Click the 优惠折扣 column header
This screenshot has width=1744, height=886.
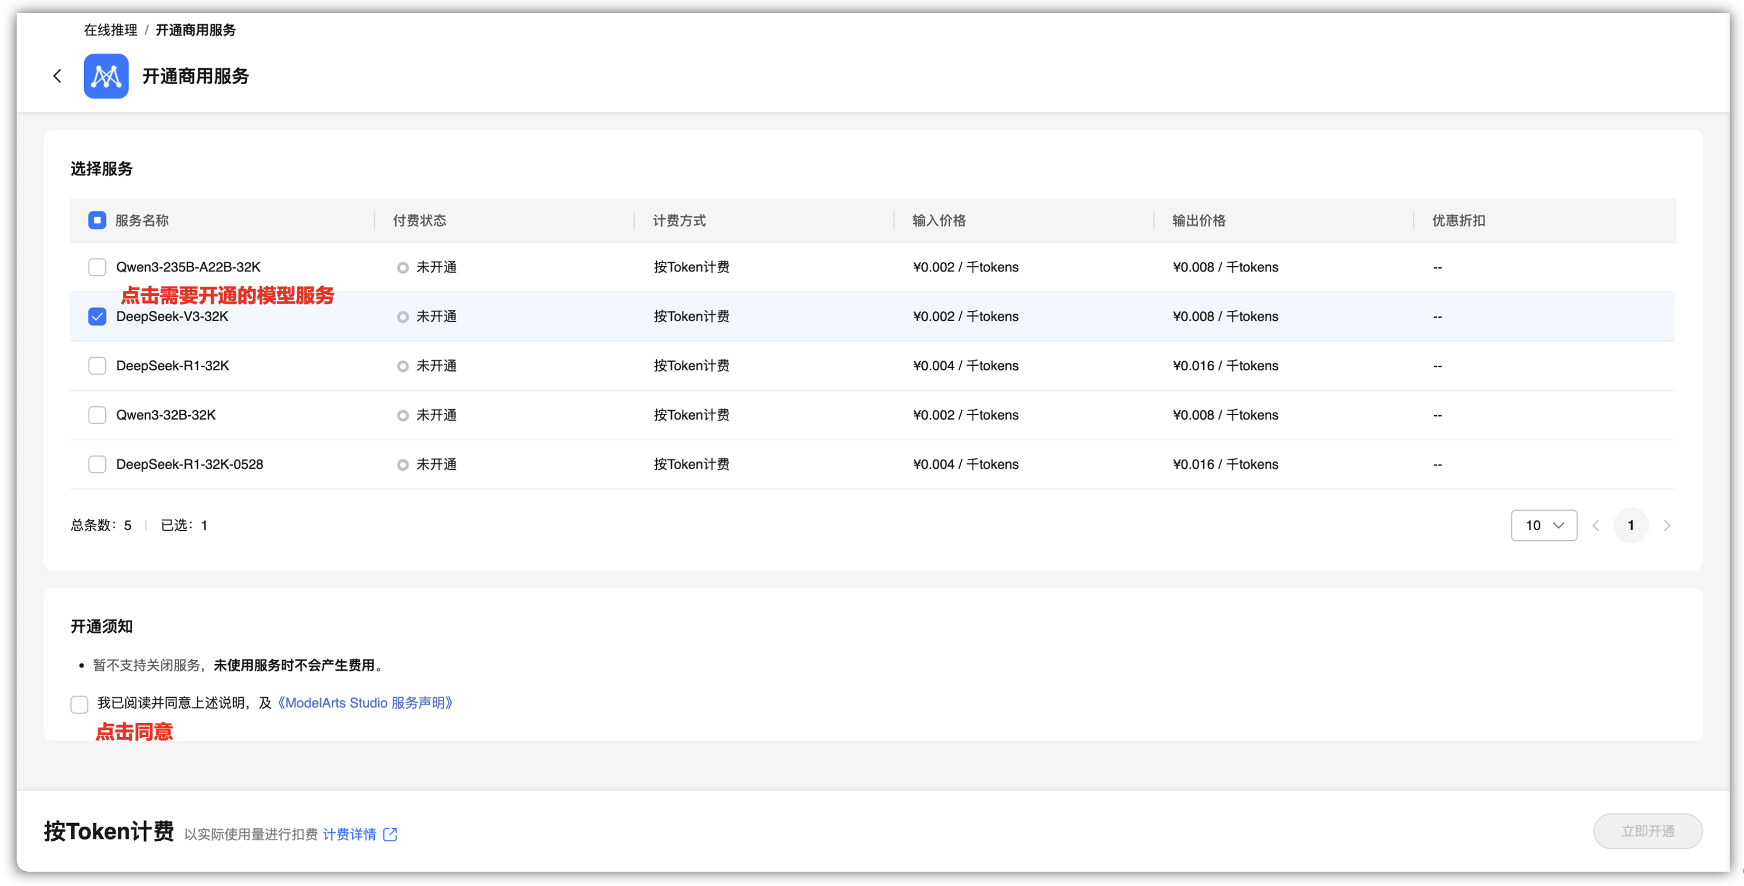pos(1459,221)
